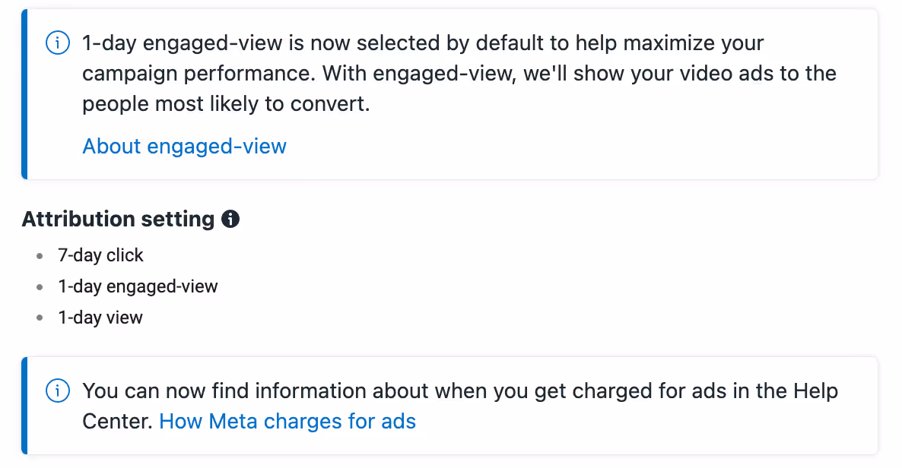Image resolution: width=902 pixels, height=468 pixels.
Task: Select the Attribution setting heading
Action: coord(118,219)
